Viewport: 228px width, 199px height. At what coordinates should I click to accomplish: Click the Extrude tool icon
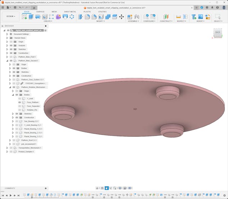[31, 16]
